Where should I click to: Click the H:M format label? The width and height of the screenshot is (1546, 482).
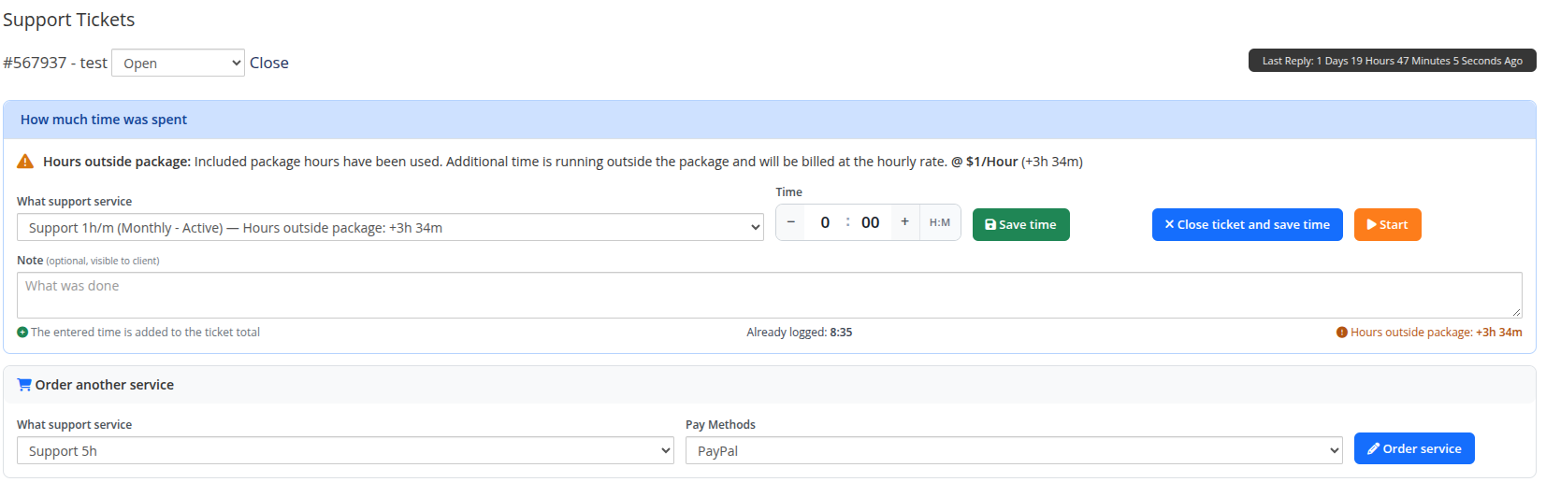coord(940,222)
